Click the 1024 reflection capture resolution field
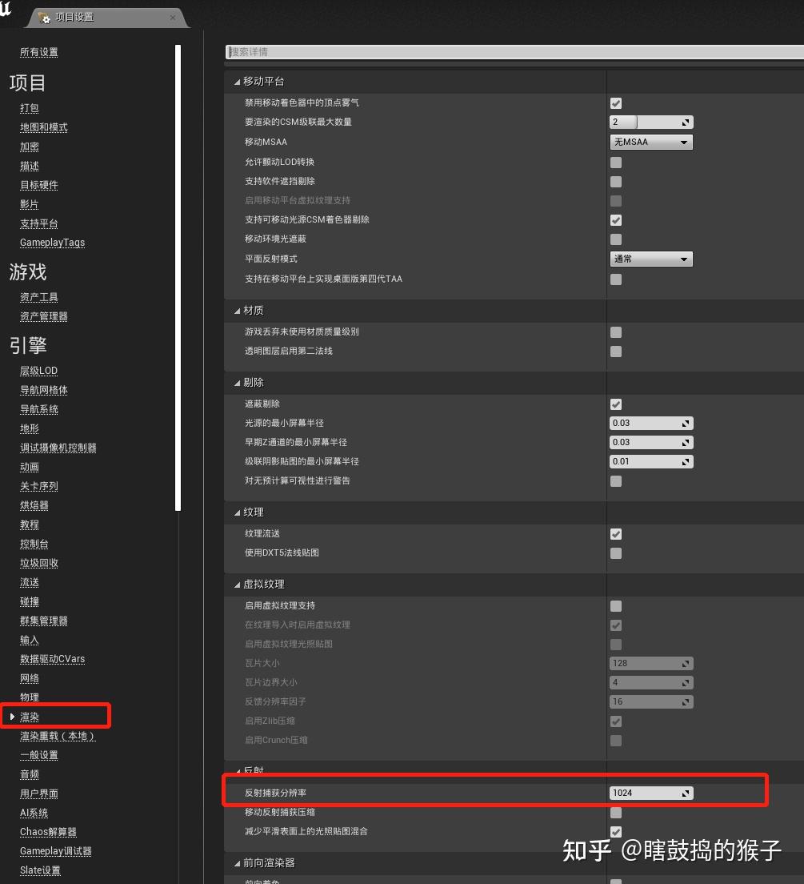The height and width of the screenshot is (884, 804). point(640,793)
